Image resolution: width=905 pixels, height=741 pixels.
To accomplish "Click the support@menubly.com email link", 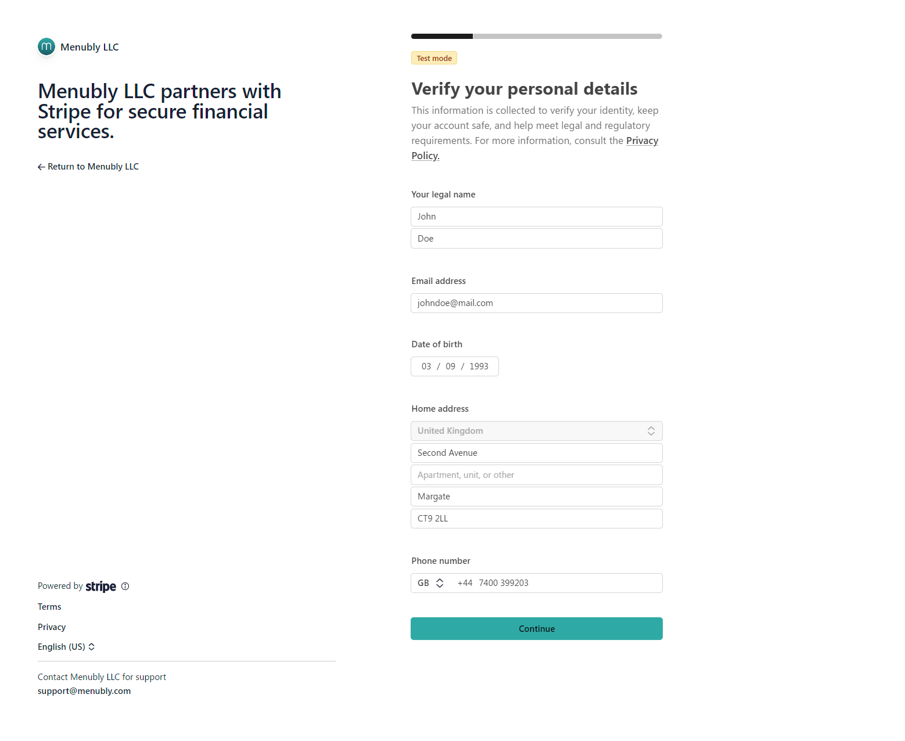I will 84,691.
